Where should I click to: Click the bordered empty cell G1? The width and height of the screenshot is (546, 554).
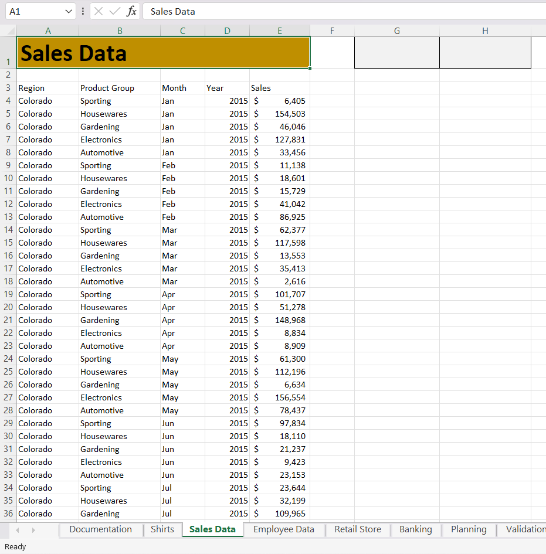coord(397,53)
